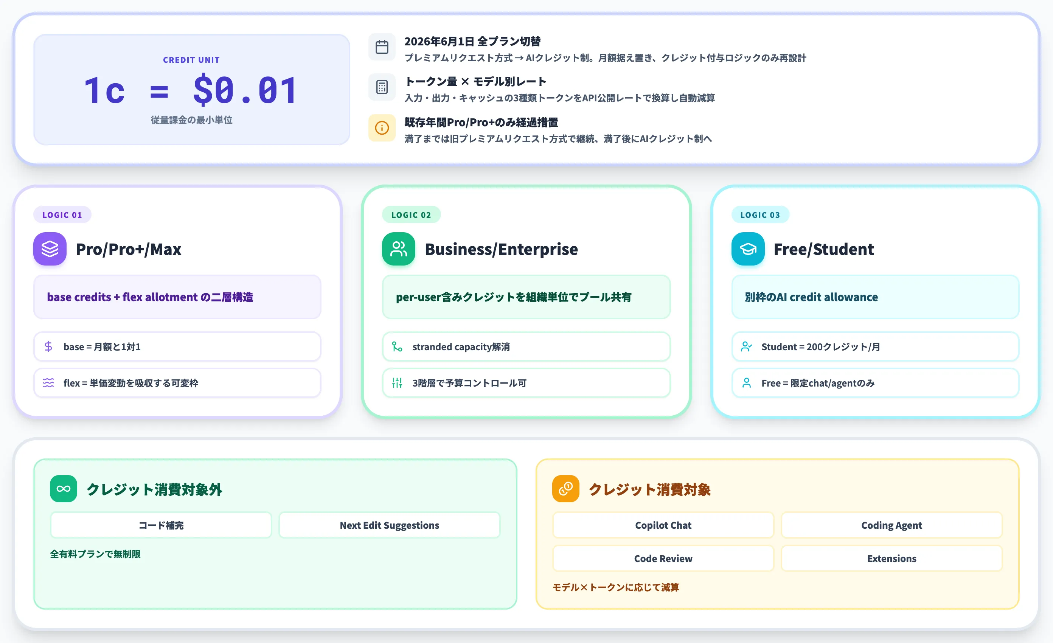Screen dimensions: 1053x643
Task: Click the orange info icon beside 既存年間Pro
Action: pos(382,128)
